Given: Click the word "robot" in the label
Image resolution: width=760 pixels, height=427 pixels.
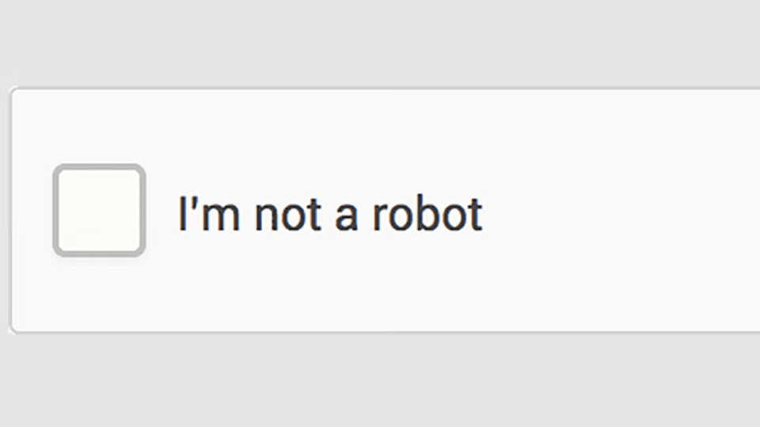Looking at the screenshot, I should coord(427,213).
